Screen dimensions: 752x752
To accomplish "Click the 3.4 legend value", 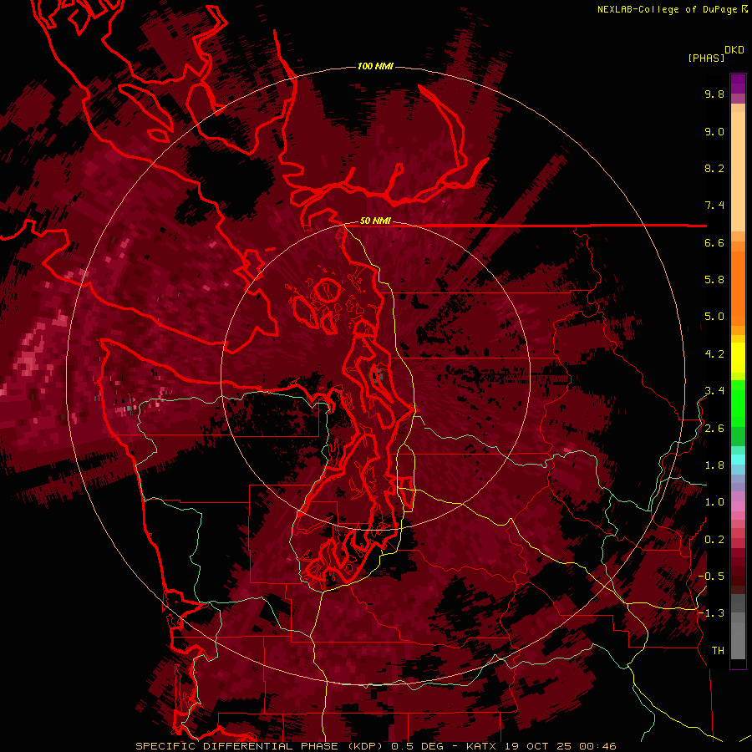I will [x=714, y=391].
